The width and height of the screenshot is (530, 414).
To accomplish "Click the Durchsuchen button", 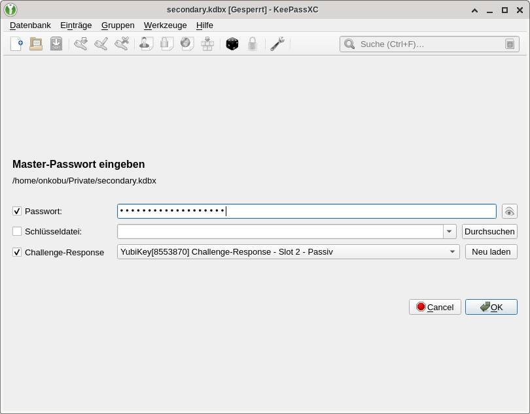I will click(489, 231).
